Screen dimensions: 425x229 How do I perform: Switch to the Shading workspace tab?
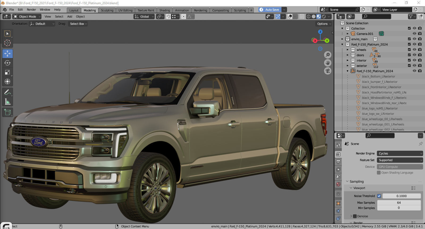165,10
